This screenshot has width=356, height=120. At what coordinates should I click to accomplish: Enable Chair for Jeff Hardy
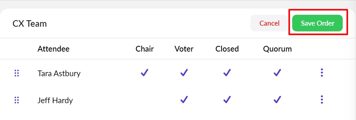click(145, 100)
